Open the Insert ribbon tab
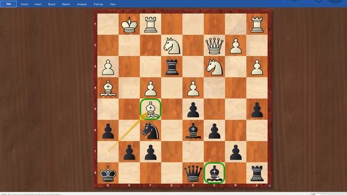The width and height of the screenshot is (347, 195). 38,4
